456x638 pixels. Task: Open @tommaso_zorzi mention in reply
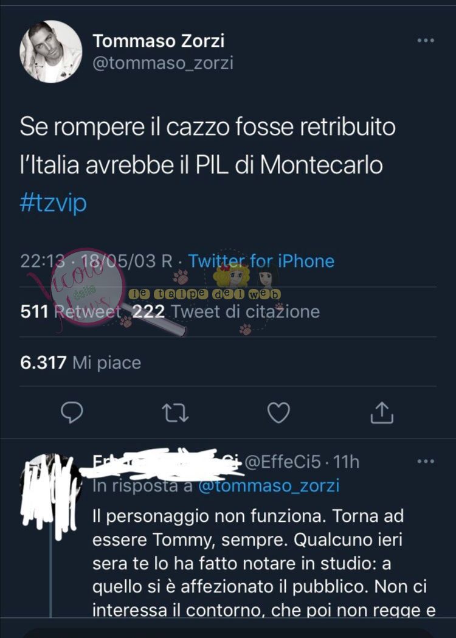point(269,486)
